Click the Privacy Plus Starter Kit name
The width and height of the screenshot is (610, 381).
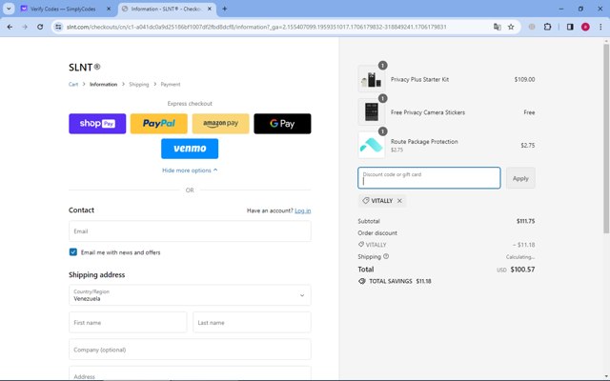click(x=419, y=79)
